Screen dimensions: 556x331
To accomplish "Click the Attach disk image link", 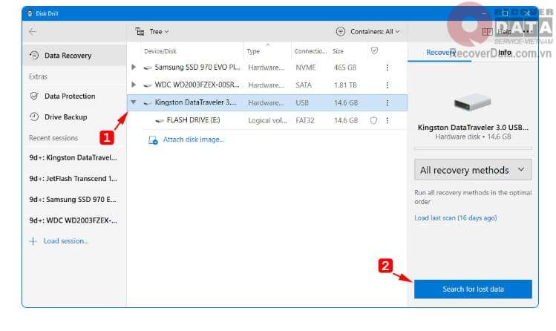I will [x=193, y=140].
